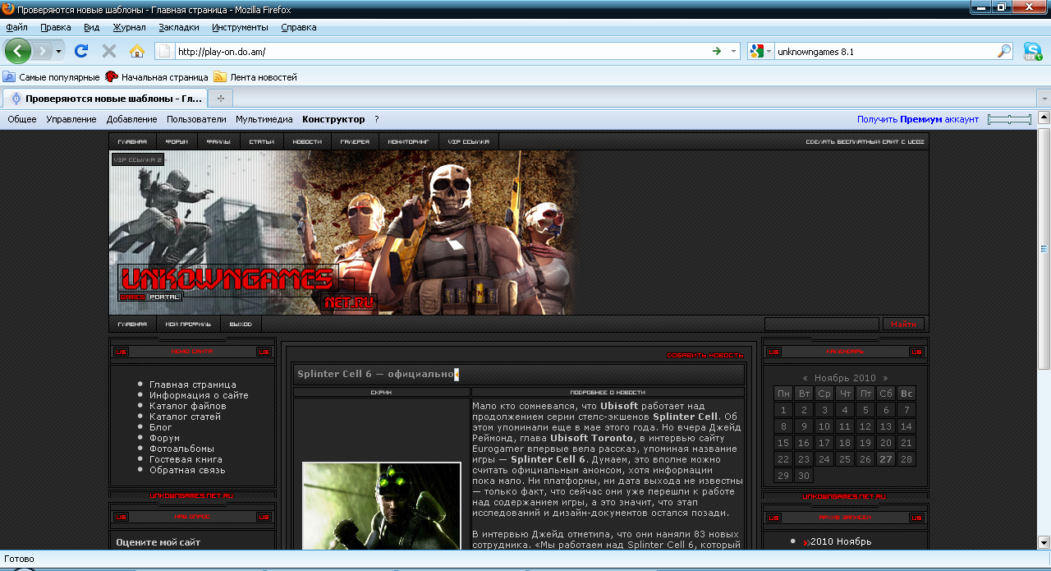Viewport: 1051px width, 571px height.
Task: Click the МОНИТОРИНГ tab in site navigation
Action: coord(408,141)
